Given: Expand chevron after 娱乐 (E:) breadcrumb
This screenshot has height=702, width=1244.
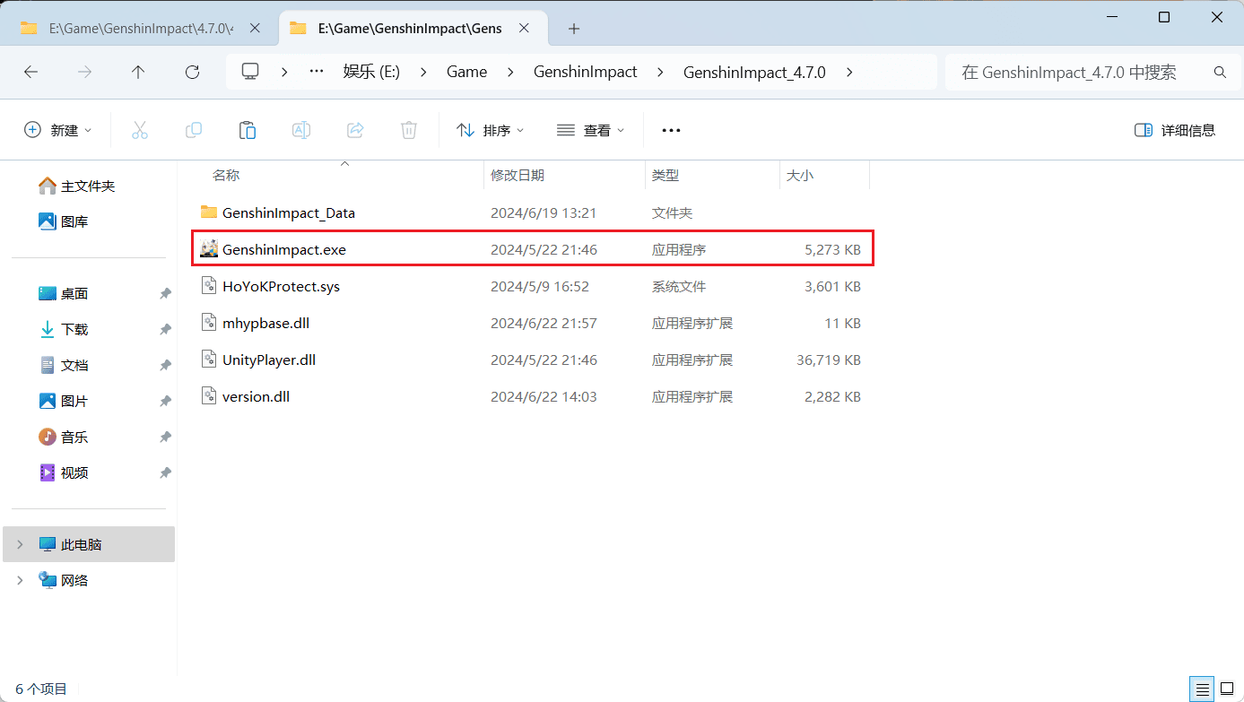Looking at the screenshot, I should coord(423,72).
